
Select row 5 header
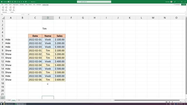pyautogui.click(x=2, y=36)
